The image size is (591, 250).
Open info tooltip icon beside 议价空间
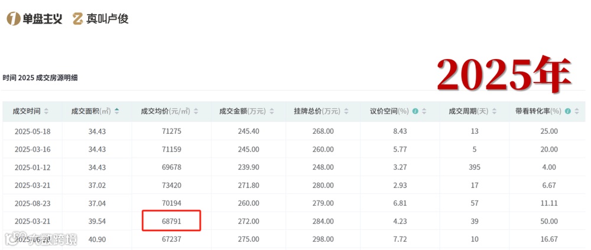click(415, 111)
